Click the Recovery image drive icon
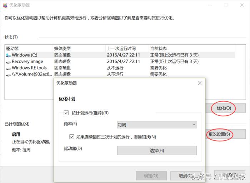The height and width of the screenshot is (183, 250). click(x=9, y=62)
